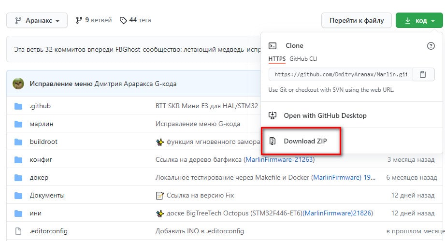Open the BTT SKR Мини E3 commit
445x241 pixels.
tap(207, 106)
